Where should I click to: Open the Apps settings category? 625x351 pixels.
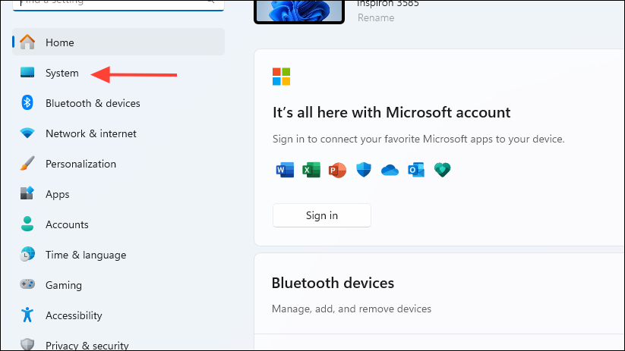pos(118,193)
